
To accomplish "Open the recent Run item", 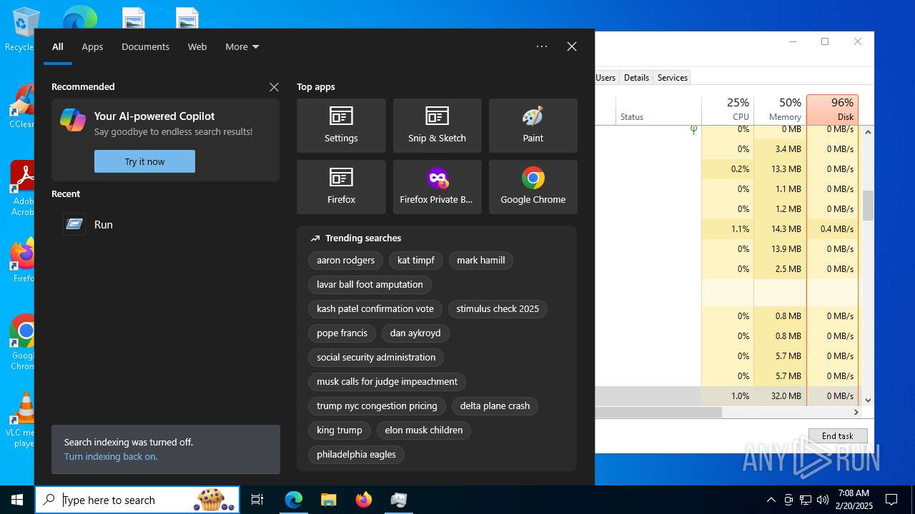I will pyautogui.click(x=165, y=224).
